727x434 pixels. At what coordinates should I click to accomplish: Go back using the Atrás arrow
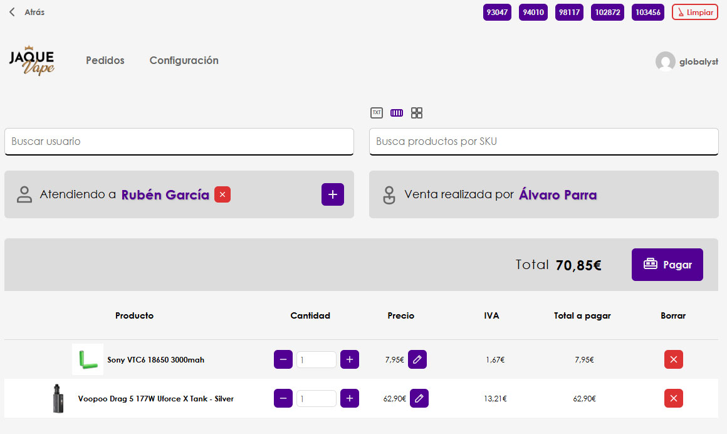[11, 11]
